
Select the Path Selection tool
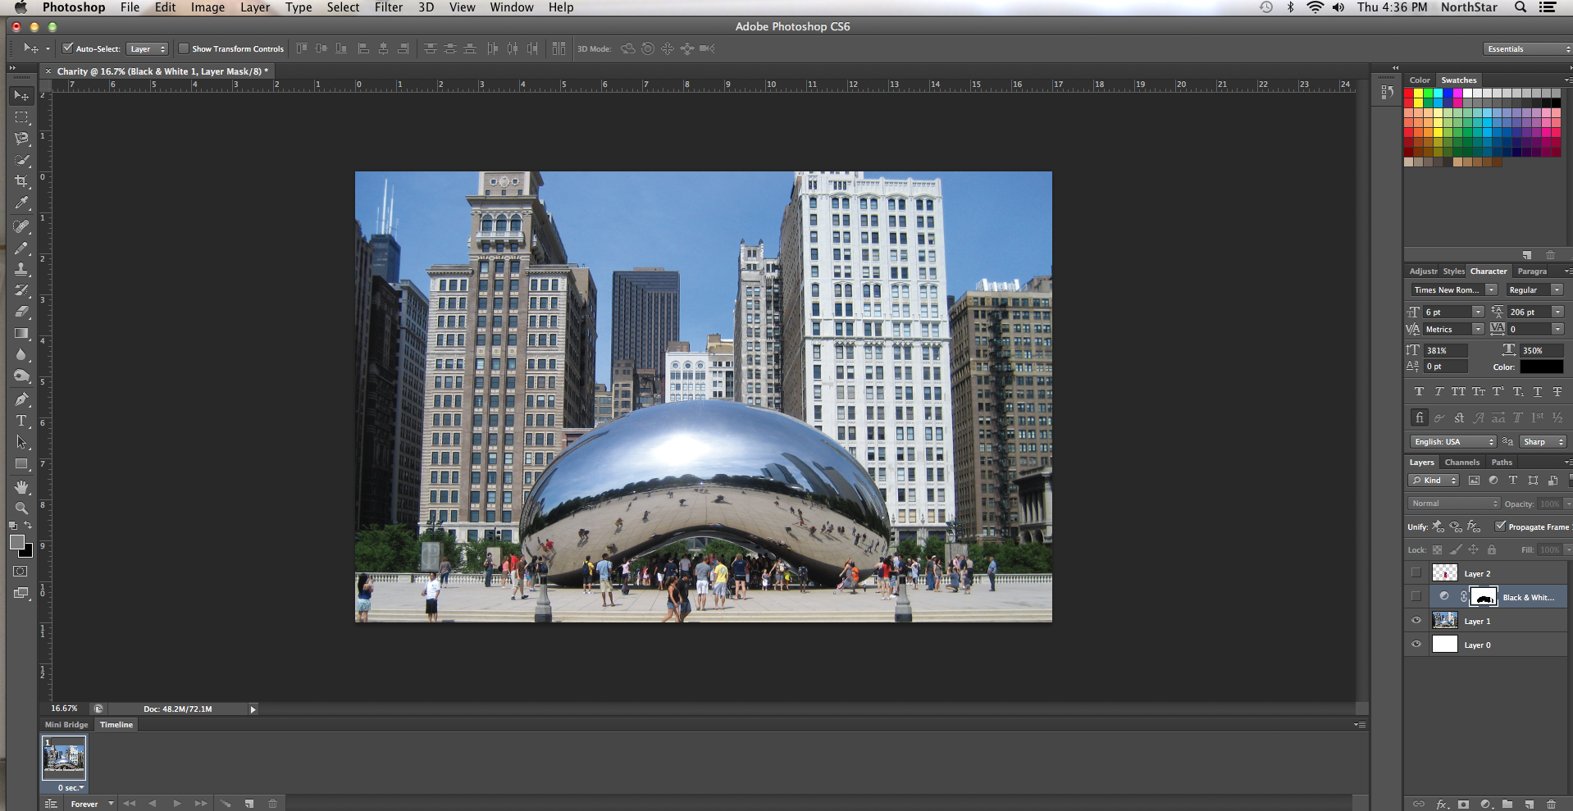21,442
